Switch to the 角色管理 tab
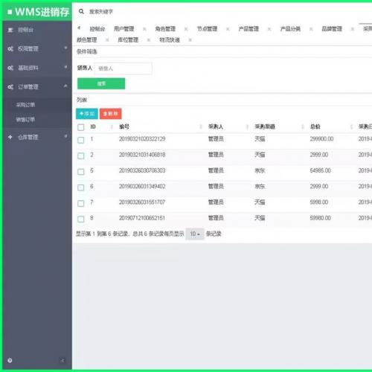 [165, 29]
